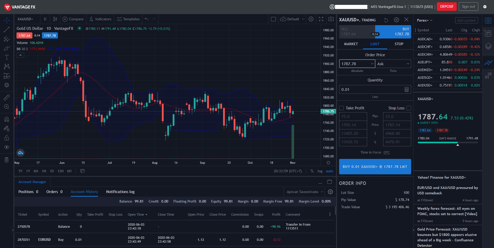Select the trend line drawing tool
494x248 pixels.
click(7, 30)
